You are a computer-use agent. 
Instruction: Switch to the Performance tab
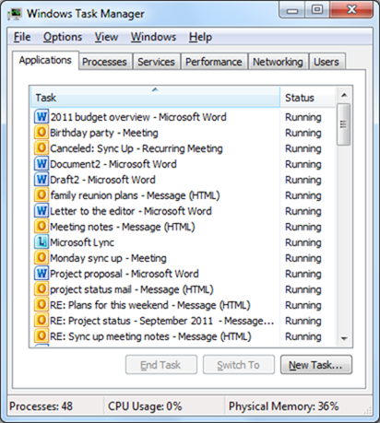point(214,62)
